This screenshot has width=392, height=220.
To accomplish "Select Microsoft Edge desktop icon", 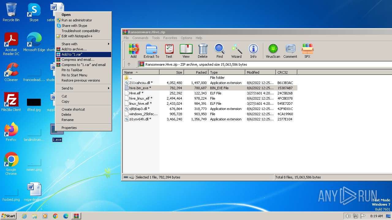I will [x=34, y=42].
